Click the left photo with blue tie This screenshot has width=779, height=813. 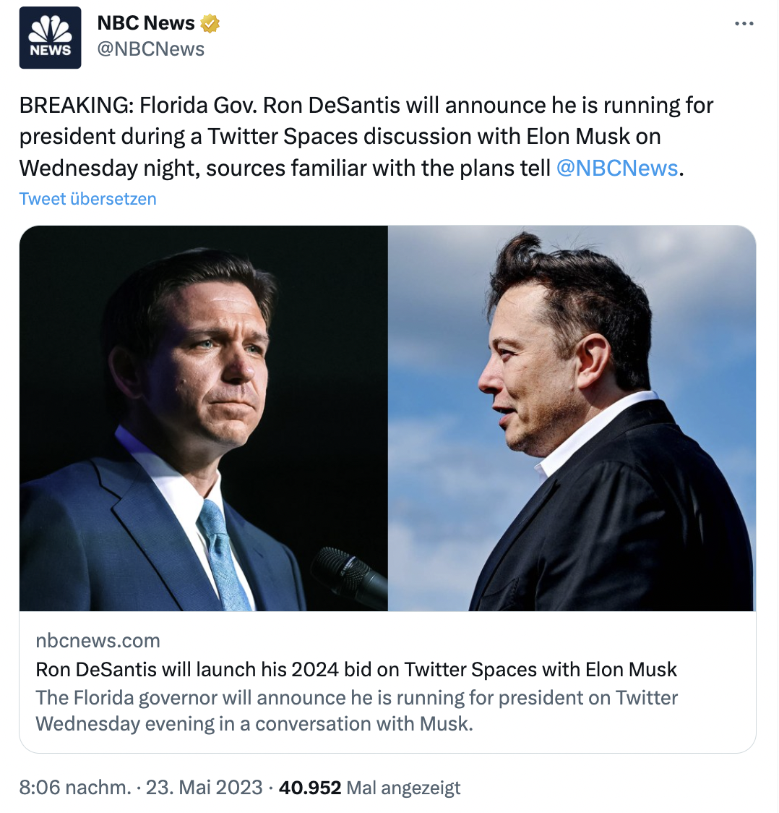203,418
